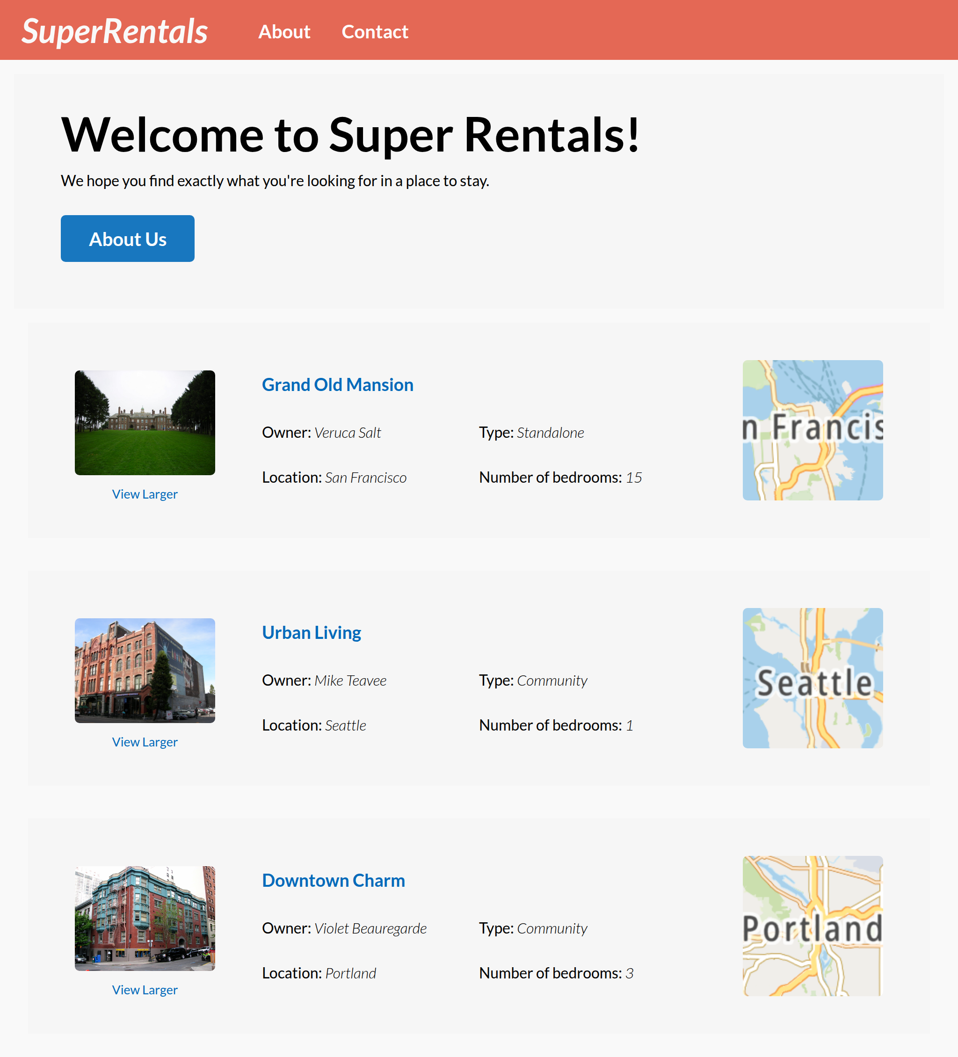Click View Larger under the Grand Old Mansion photo
Viewport: 958px width, 1057px height.
point(145,493)
